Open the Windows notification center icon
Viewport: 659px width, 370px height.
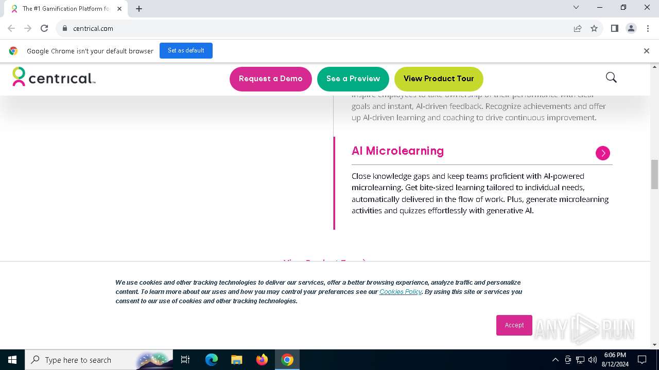[x=642, y=360]
